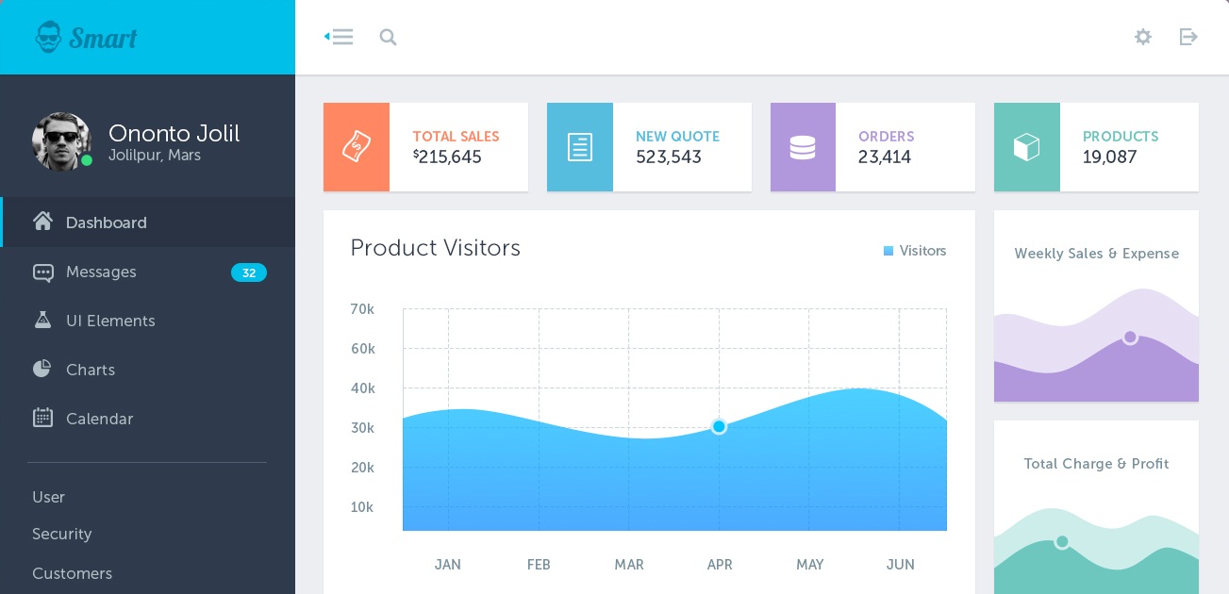Select the Charts icon in sidebar
The height and width of the screenshot is (594, 1229).
42,370
